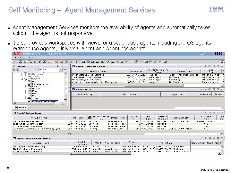231x173 pixels.
Task: Click the Management Status horizontal scrollbar right arrow
Action: click(x=222, y=85)
